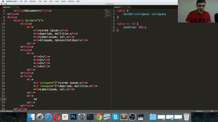Click the opening tbody tag on line 18
Image resolution: width=218 pixels, height=122 pixels.
coord(26,50)
